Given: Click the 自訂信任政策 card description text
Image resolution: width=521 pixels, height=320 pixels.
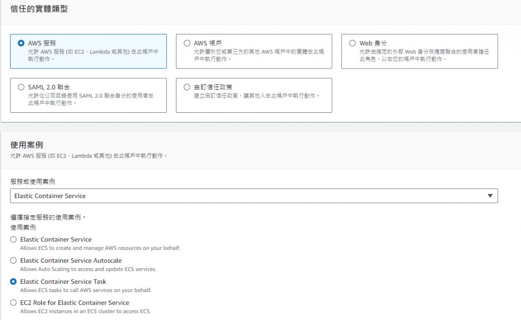Looking at the screenshot, I should coord(256,96).
